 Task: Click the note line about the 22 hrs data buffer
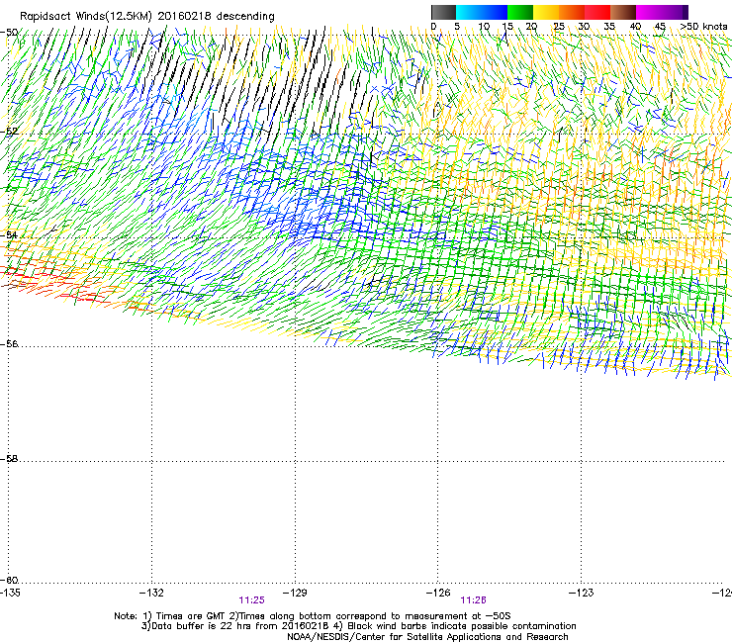tap(358, 626)
